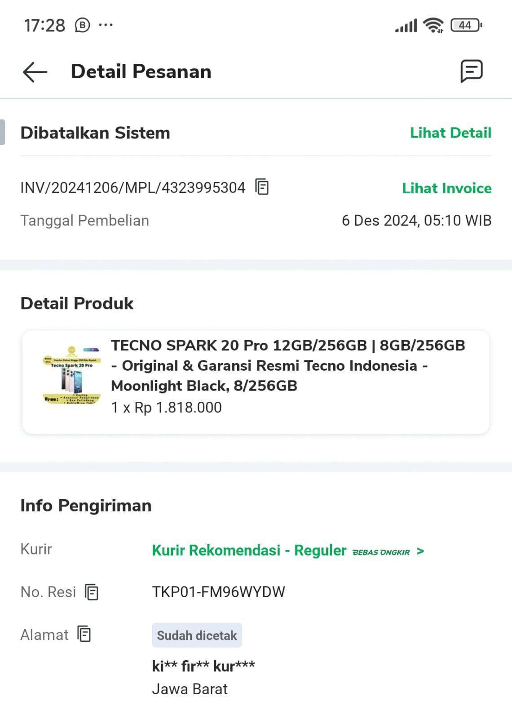Copy the invoice number with copy icon
512x719 pixels.
[x=262, y=186]
